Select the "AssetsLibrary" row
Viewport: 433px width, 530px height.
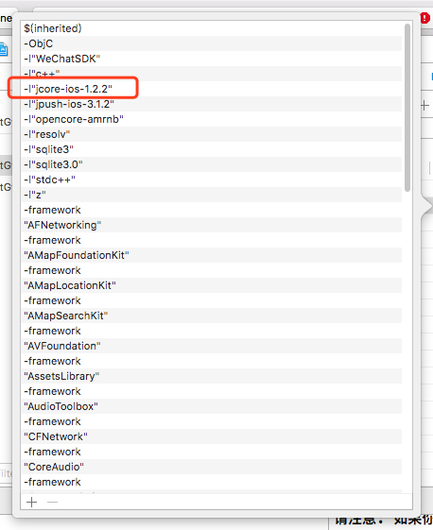pyautogui.click(x=212, y=376)
